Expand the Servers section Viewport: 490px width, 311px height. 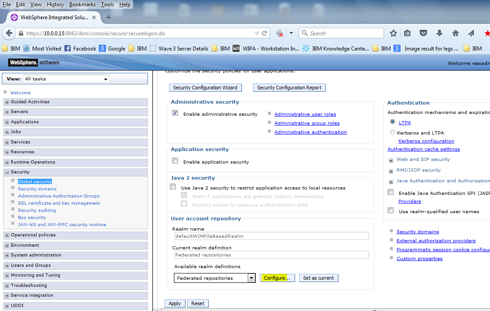(x=7, y=112)
